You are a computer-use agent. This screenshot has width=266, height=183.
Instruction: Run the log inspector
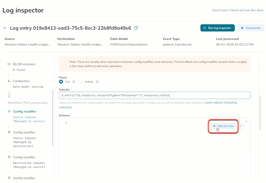coord(217,28)
